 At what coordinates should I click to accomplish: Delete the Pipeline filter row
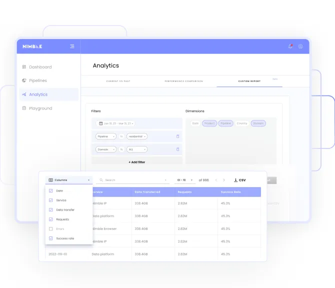point(177,136)
